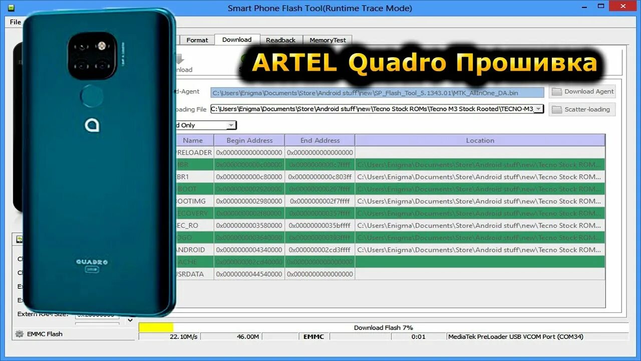Click the 0:01 elapsed time entry
Image resolution: width=641 pixels, height=361 pixels.
(418, 337)
